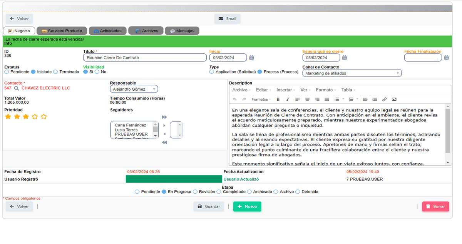Viewport: 462px width, 244px height.
Task: Insert a bullet list in description
Action: 337,100
